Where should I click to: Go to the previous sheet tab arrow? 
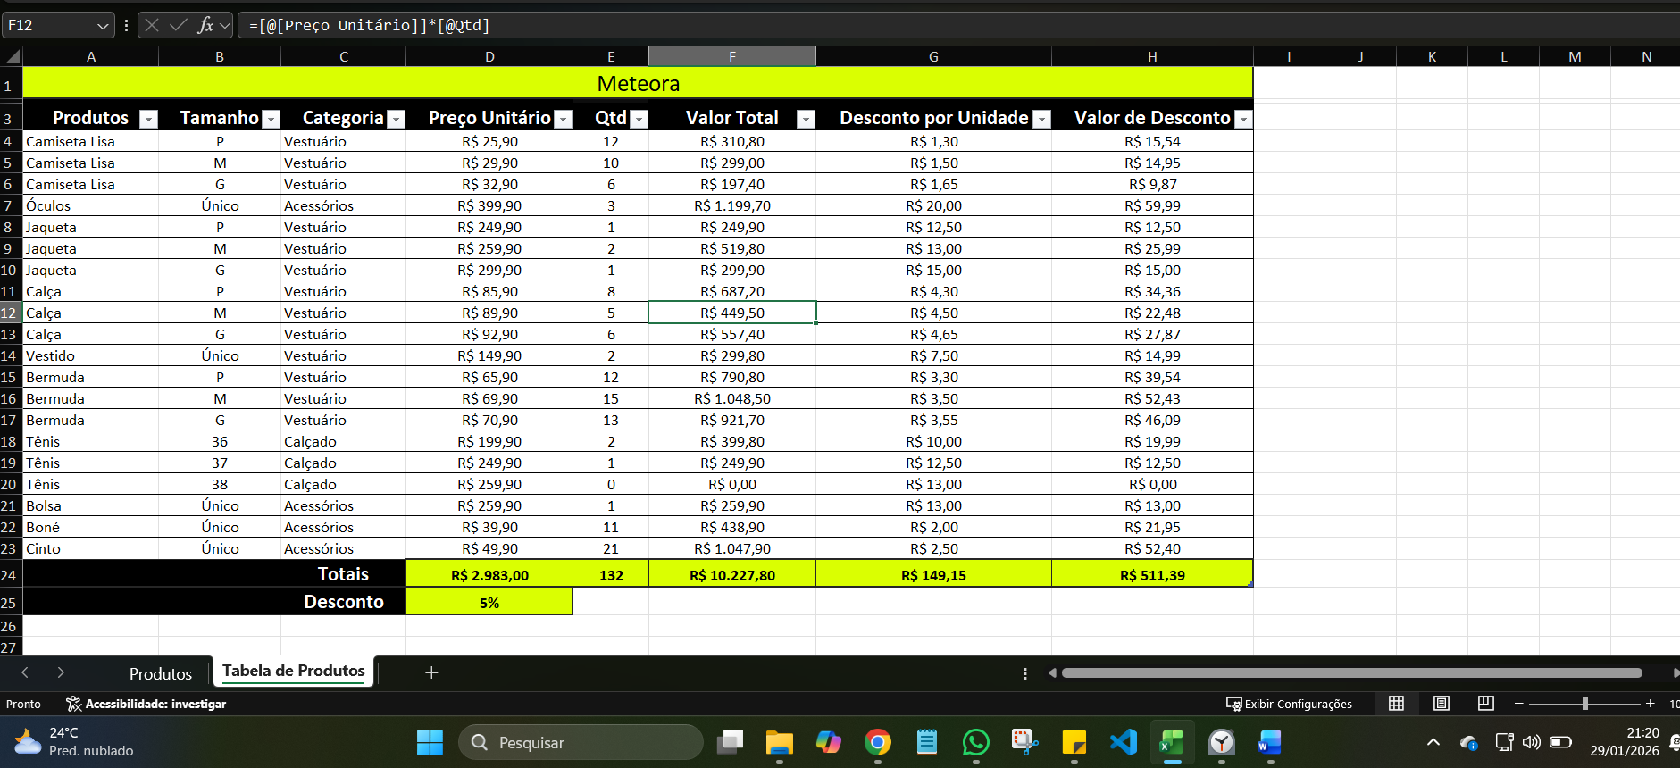[25, 672]
